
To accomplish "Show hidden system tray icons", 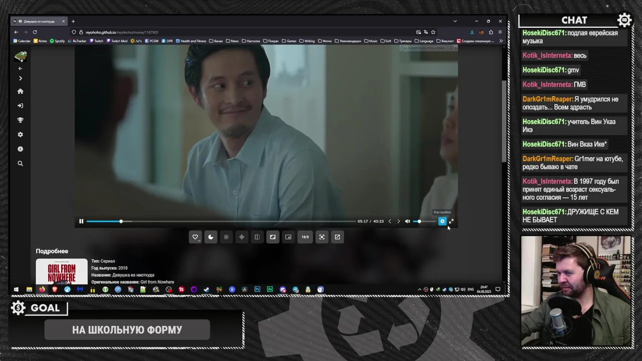I will (x=419, y=289).
